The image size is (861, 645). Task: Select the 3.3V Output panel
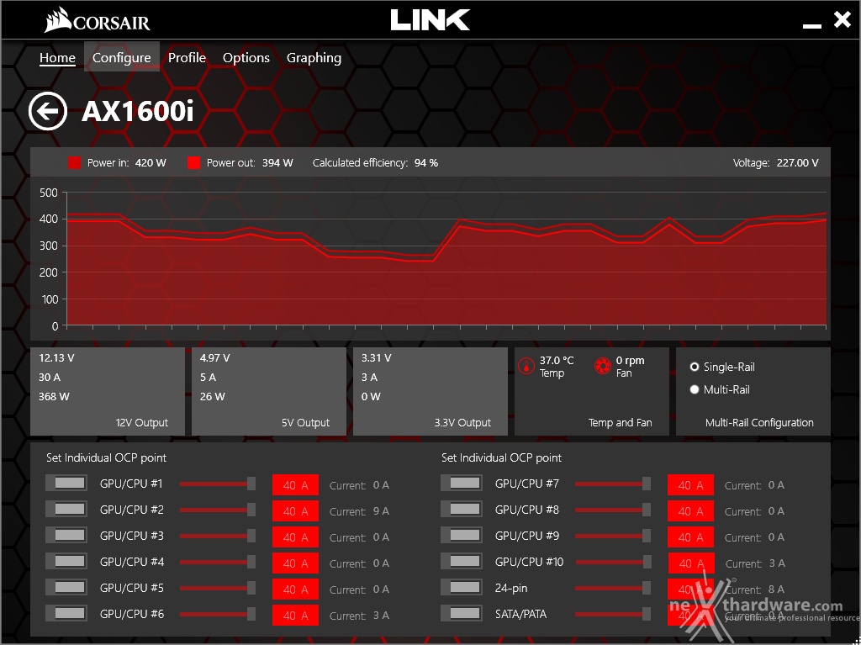tap(430, 391)
